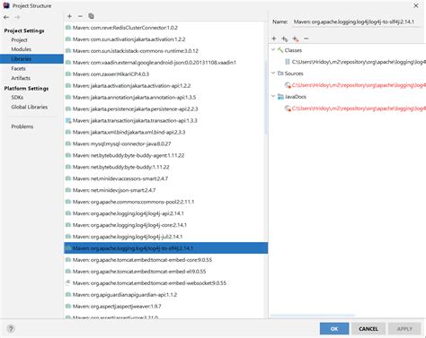Click the tomcat-embed-websocket library icon
Image resolution: width=426 pixels, height=338 pixels.
pos(68,282)
